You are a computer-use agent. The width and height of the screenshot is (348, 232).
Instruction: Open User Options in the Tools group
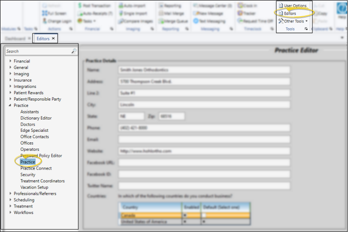click(295, 6)
